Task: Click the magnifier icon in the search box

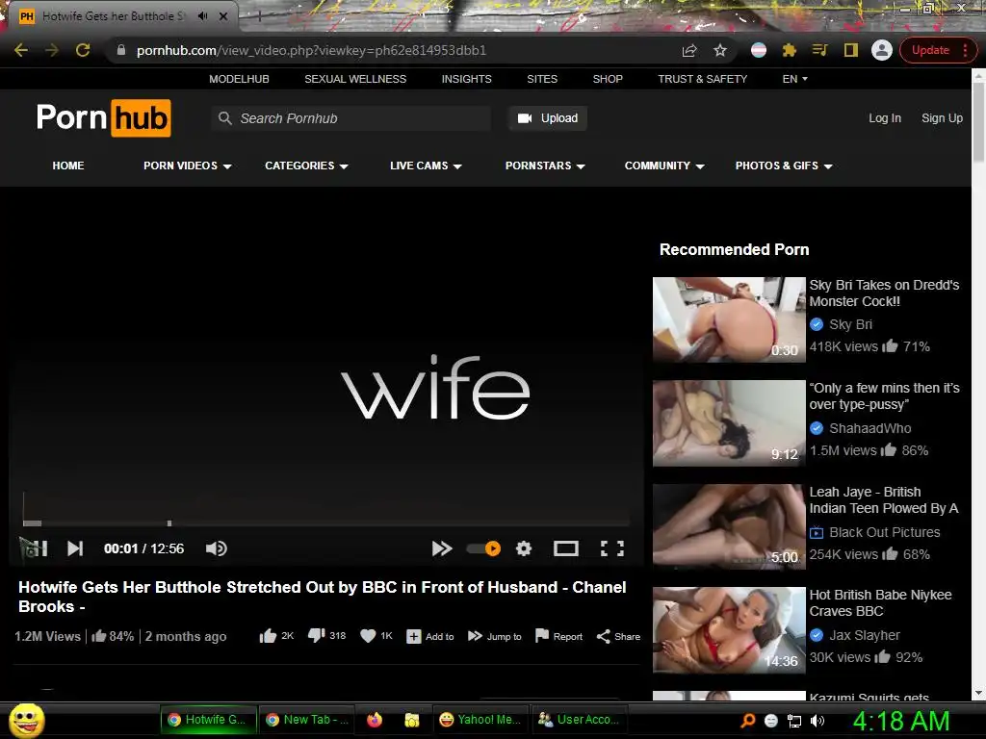Action: pos(224,118)
